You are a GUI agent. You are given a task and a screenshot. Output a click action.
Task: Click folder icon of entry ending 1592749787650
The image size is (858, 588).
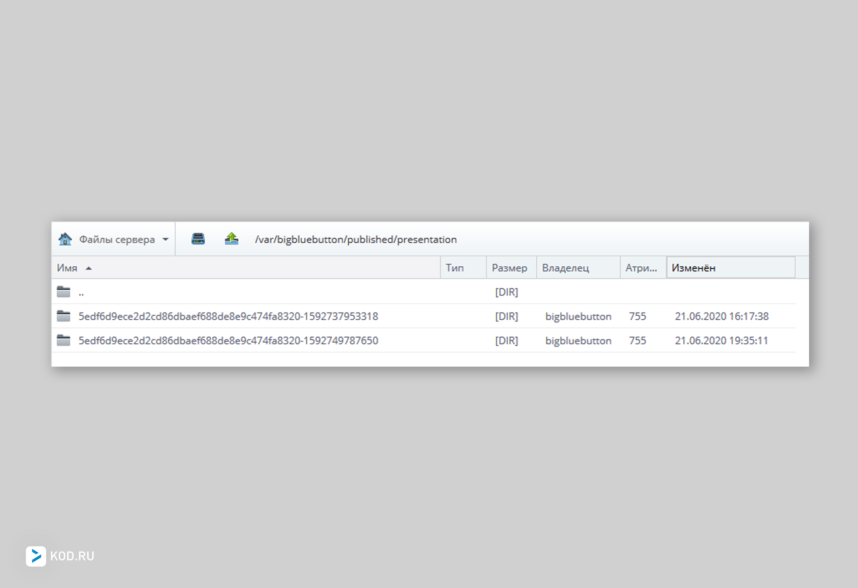pyautogui.click(x=64, y=340)
